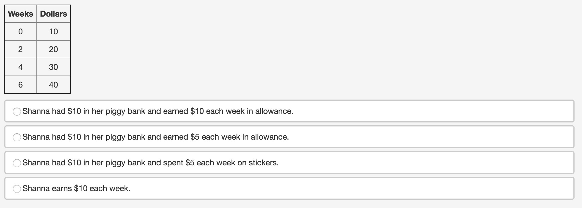Click the Weeks cell showing 0
This screenshot has height=208, width=582.
click(20, 31)
